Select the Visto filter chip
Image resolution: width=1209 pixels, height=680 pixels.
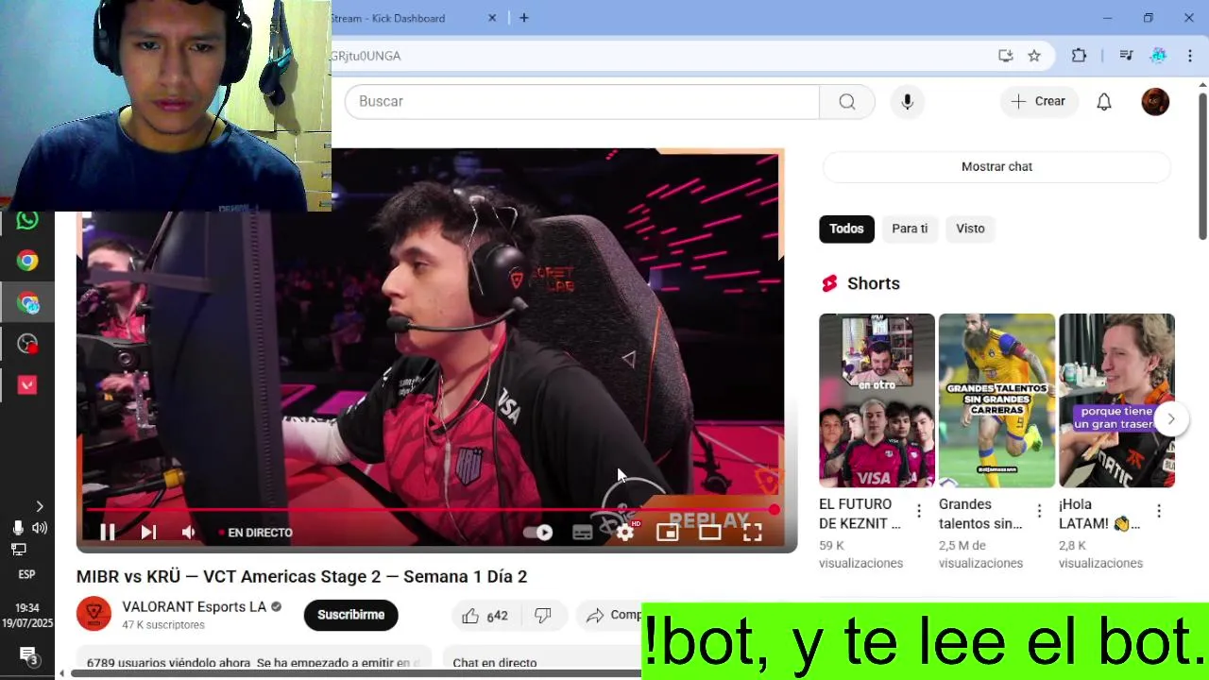click(x=970, y=229)
